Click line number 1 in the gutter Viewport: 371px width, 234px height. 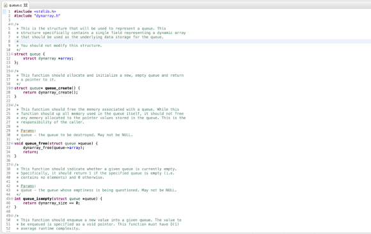point(9,12)
